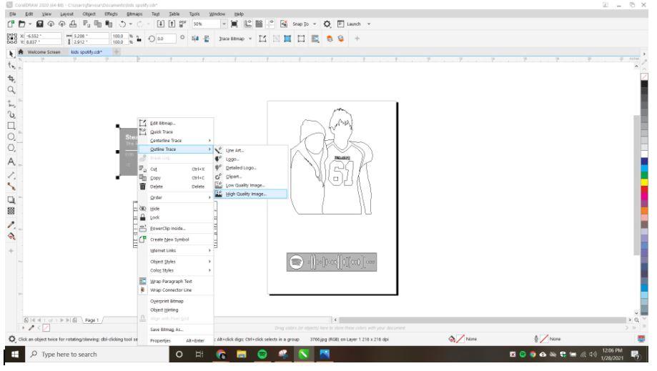Click the Full-screen preview icon
The width and height of the screenshot is (657, 371).
pyautogui.click(x=234, y=24)
